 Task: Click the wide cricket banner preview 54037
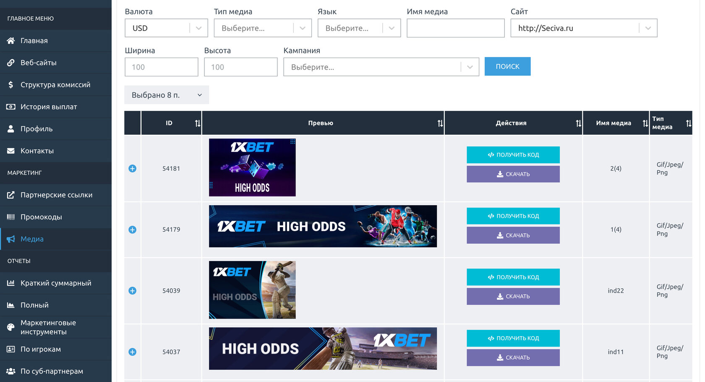323,348
